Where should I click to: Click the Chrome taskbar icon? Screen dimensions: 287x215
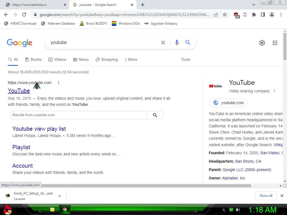[65, 209]
